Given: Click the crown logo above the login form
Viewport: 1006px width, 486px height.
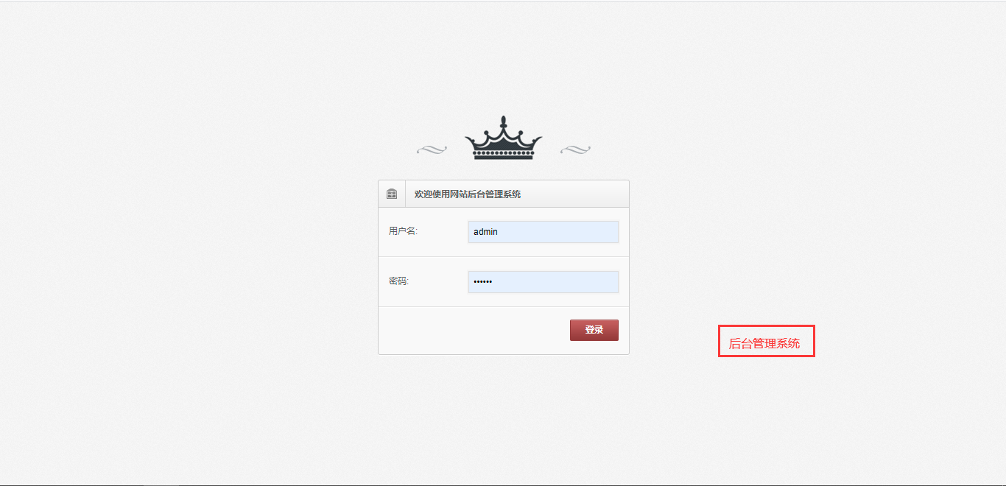Looking at the screenshot, I should pos(503,138).
